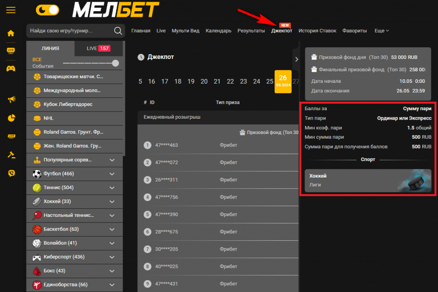Select date 20 in calendar strip
438x292 pixels.
(204, 82)
